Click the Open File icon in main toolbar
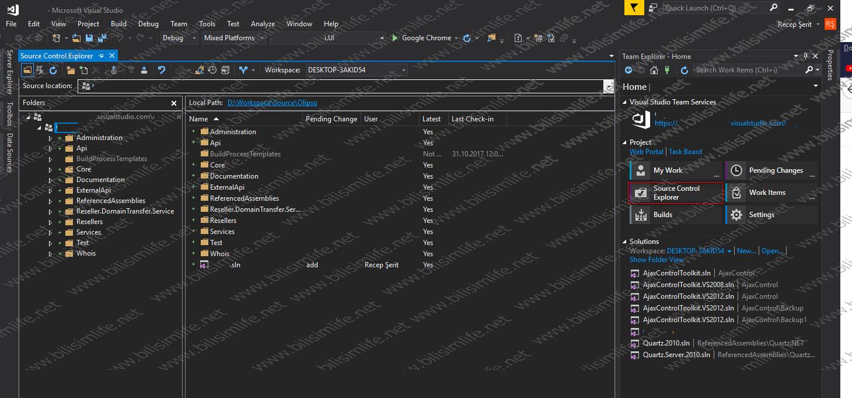Viewport: 852px width, 398px height. coord(76,38)
